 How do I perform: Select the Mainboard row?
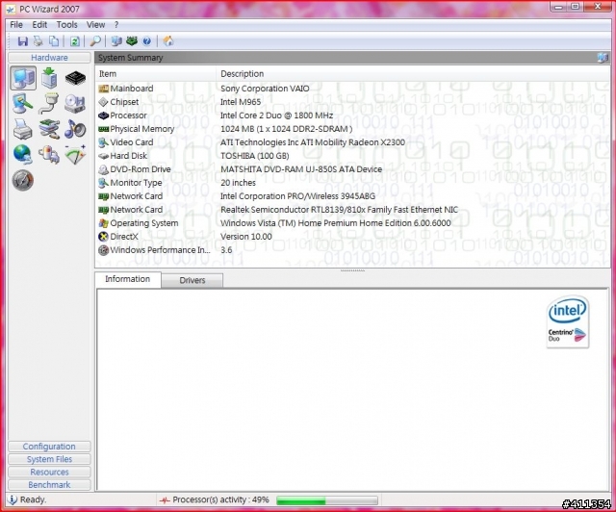(x=352, y=89)
